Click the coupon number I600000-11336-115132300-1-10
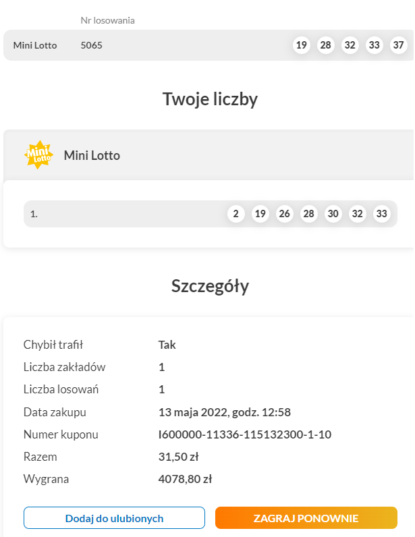 click(244, 434)
